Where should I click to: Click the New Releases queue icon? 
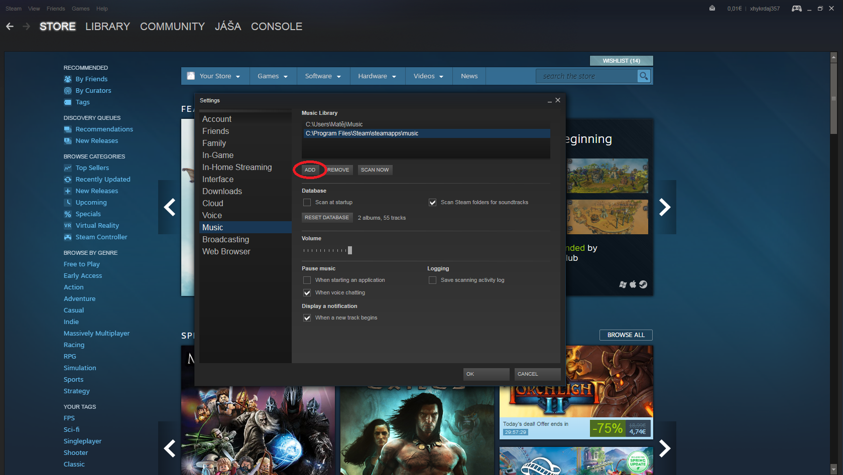tap(68, 141)
